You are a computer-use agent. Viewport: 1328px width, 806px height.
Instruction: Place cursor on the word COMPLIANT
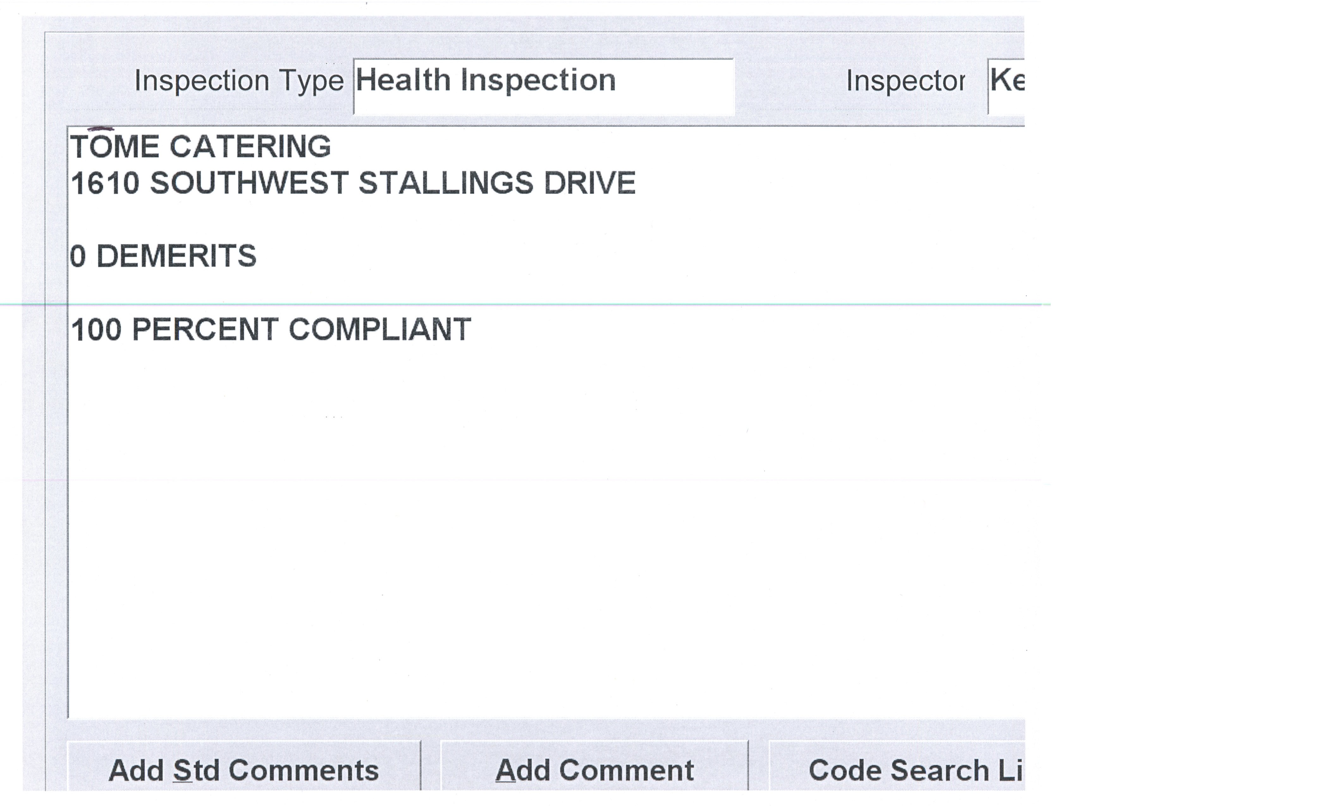tap(380, 329)
